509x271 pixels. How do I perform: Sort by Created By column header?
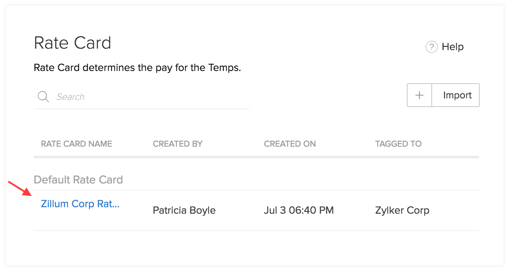[x=178, y=144]
